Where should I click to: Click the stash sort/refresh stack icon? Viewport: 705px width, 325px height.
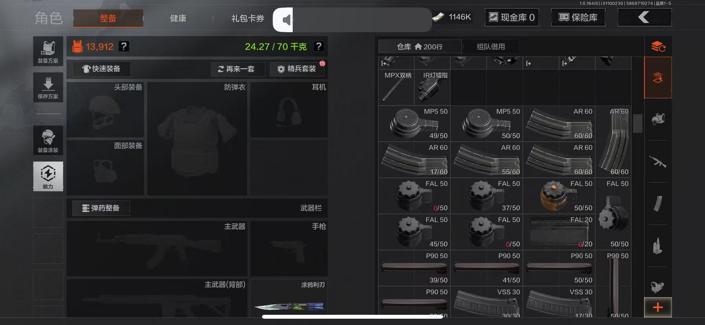point(658,47)
